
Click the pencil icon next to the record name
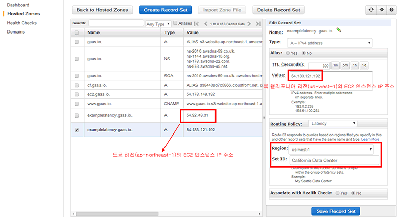pyautogui.click(x=339, y=30)
